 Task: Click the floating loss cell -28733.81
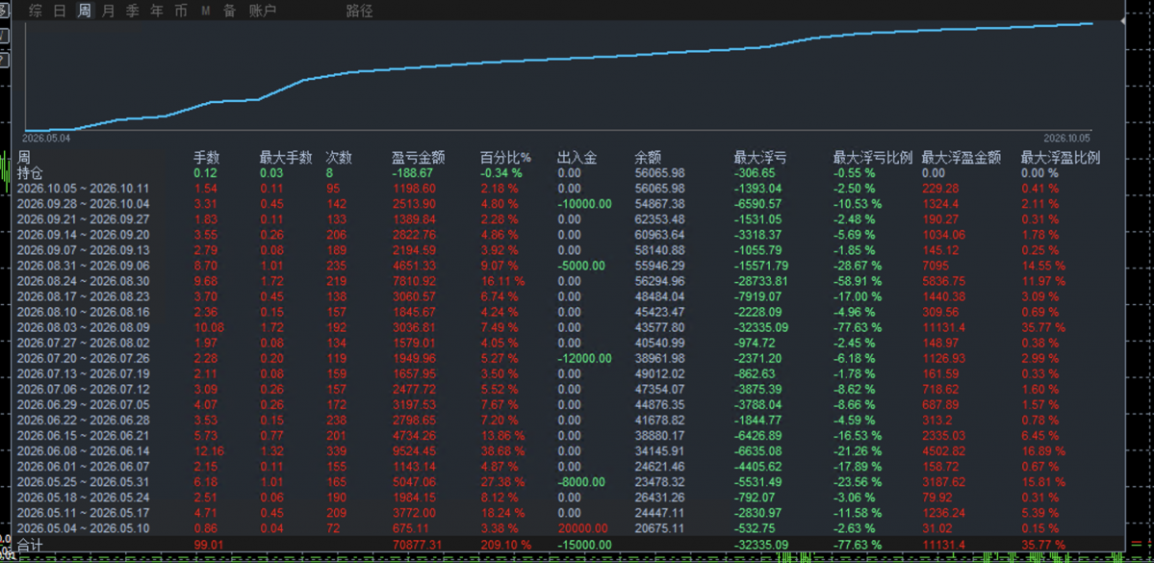[760, 281]
